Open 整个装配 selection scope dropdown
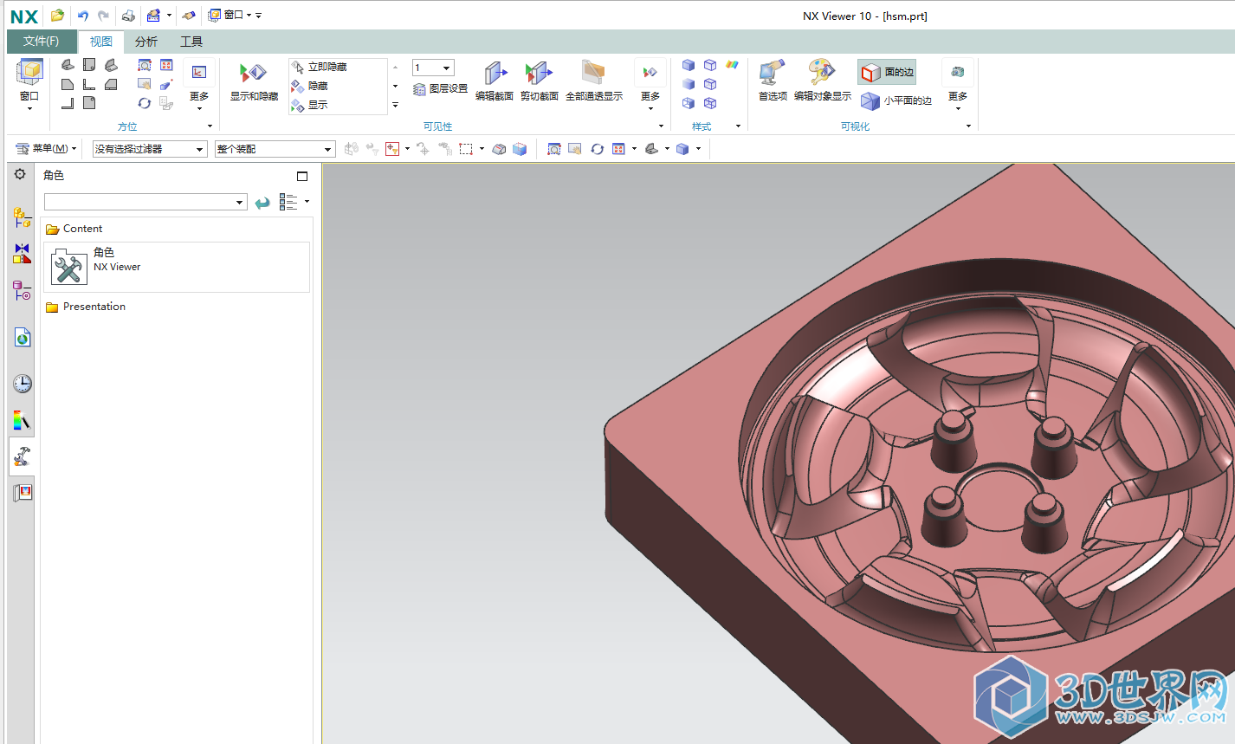The height and width of the screenshot is (744, 1235). tap(275, 149)
